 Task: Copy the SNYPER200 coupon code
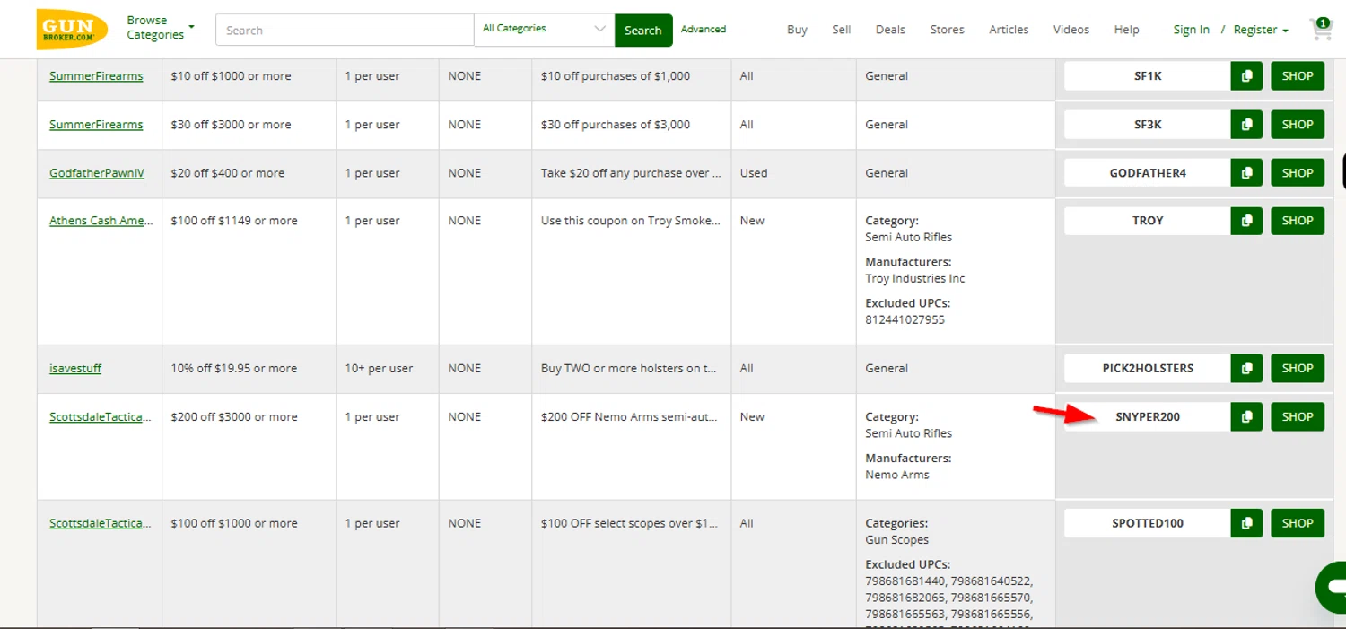(x=1246, y=416)
